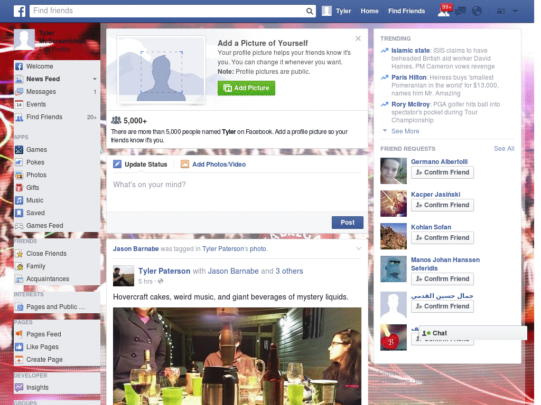
Task: Click the Acquaintances list icon
Action: (x=19, y=279)
